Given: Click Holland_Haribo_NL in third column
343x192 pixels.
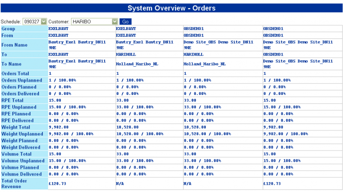Looking at the screenshot, I should click(205, 64).
